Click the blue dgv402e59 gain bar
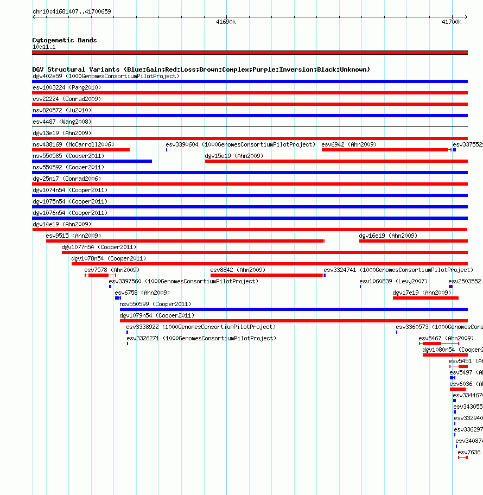The width and height of the screenshot is (483, 495). pos(250,81)
